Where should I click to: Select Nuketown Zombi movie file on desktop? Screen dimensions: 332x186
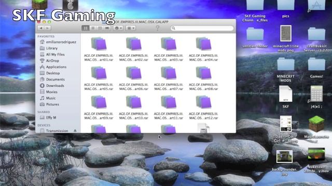coord(316,154)
